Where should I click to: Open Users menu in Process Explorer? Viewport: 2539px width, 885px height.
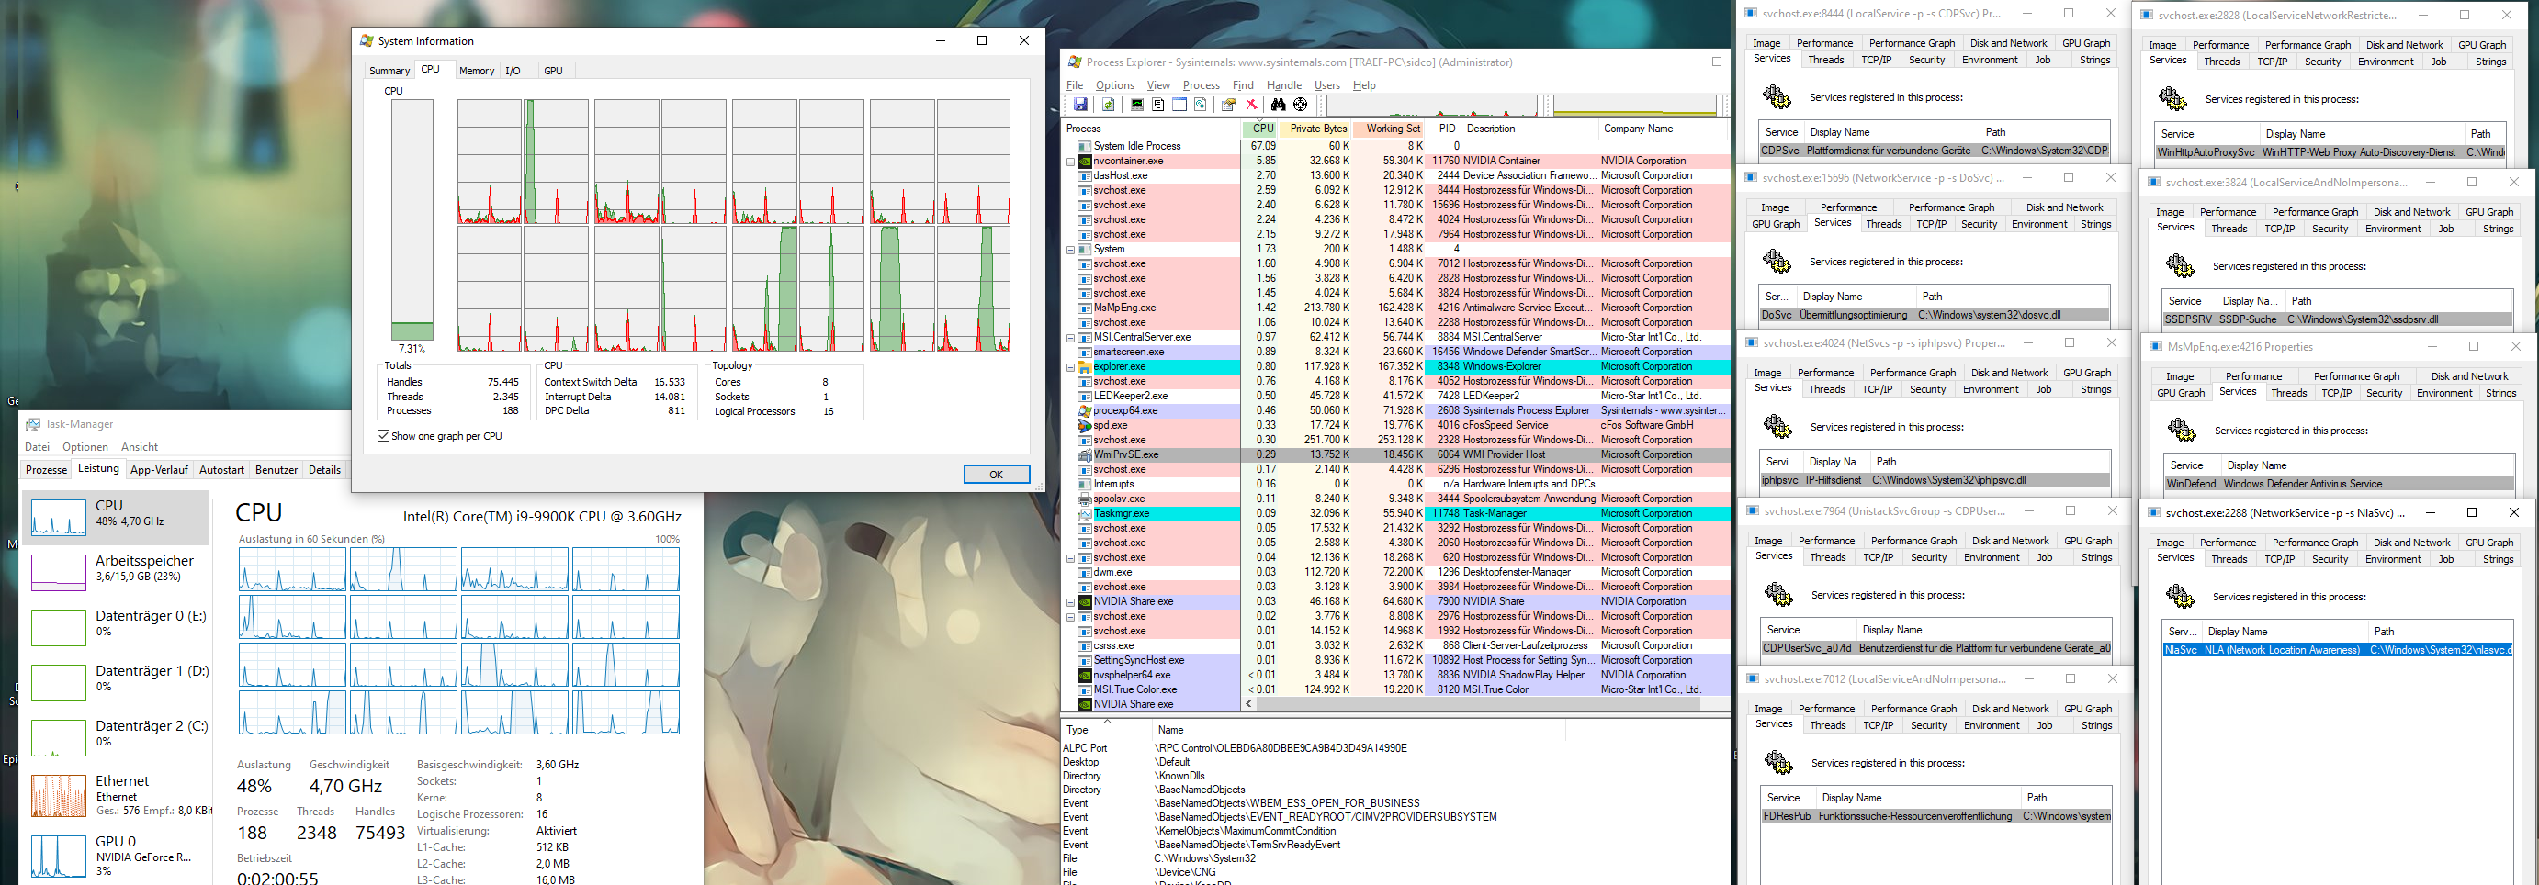point(1326,85)
